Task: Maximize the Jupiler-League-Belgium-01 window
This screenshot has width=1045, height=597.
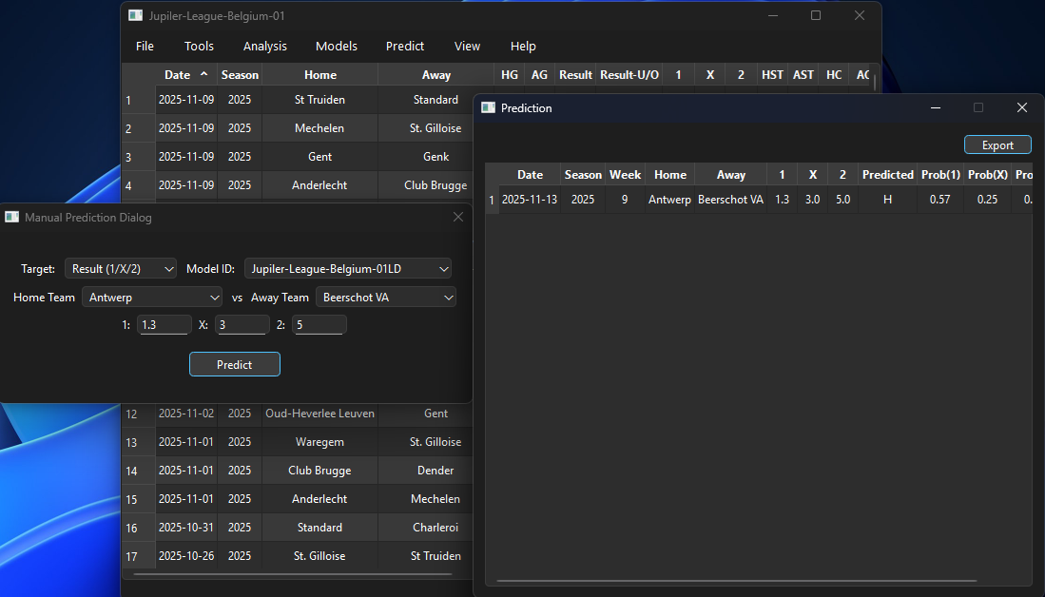Action: click(816, 15)
